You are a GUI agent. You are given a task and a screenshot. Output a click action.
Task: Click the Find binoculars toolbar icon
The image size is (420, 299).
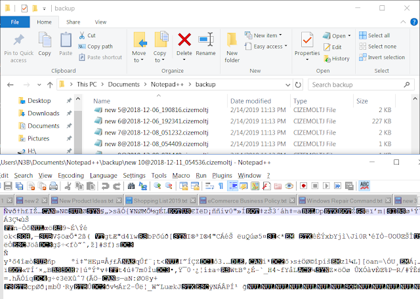point(131,186)
